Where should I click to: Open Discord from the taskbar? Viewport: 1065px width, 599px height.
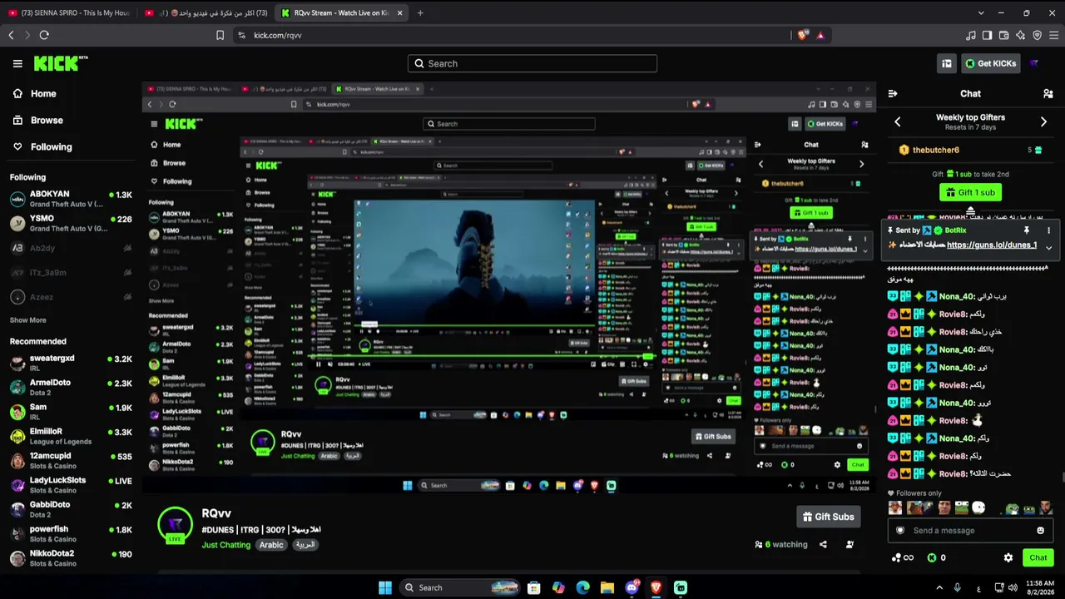[x=632, y=587]
